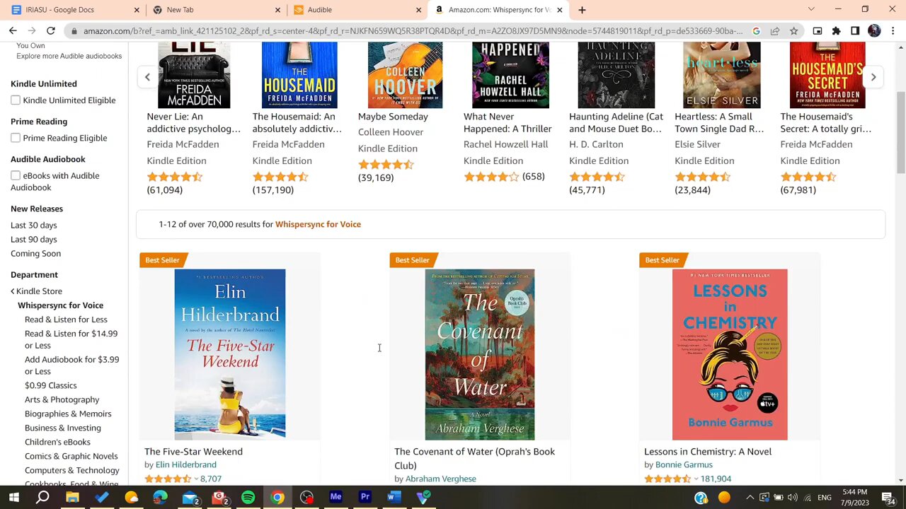Open the notification center icon
906x509 pixels.
tap(888, 498)
